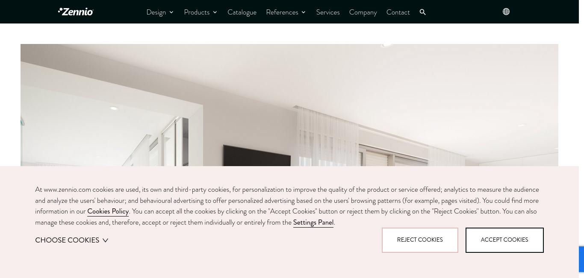Go to the Catalogue page
This screenshot has height=278, width=584.
click(242, 12)
